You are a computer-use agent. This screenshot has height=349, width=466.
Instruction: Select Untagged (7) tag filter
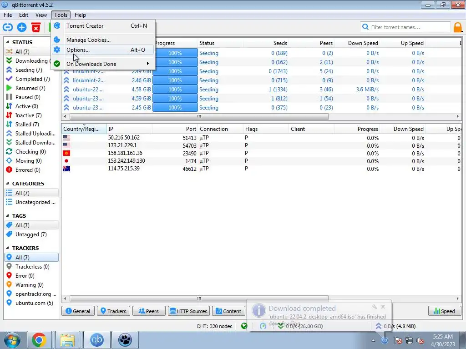click(x=31, y=234)
